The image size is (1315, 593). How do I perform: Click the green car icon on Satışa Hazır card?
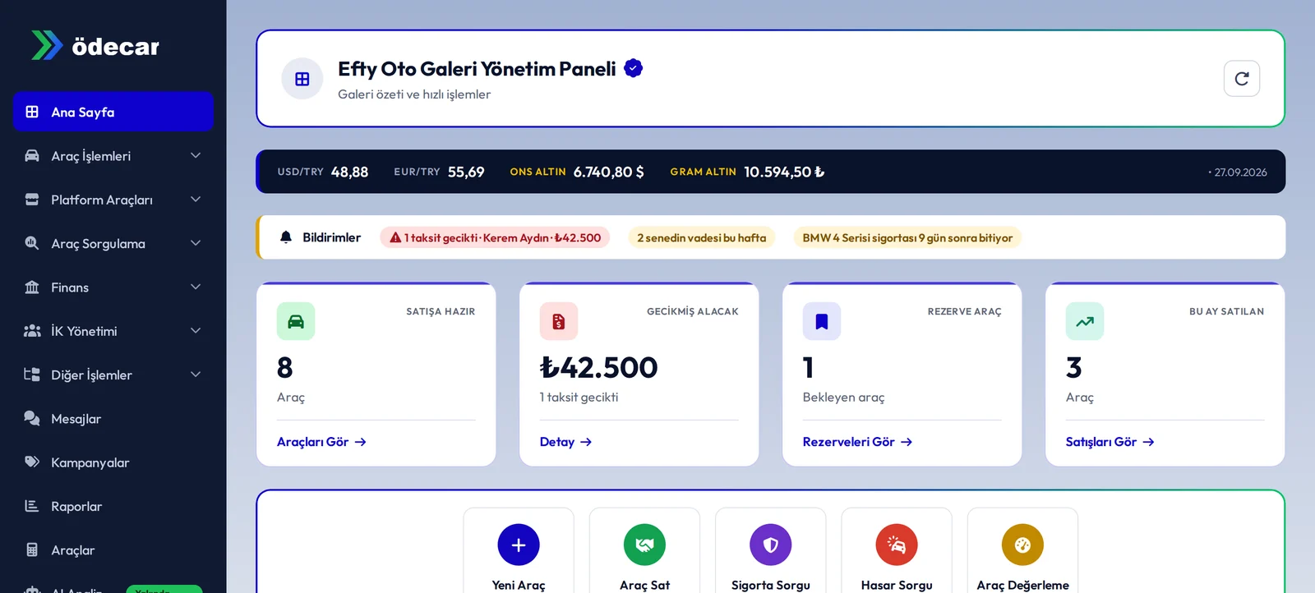coord(296,321)
